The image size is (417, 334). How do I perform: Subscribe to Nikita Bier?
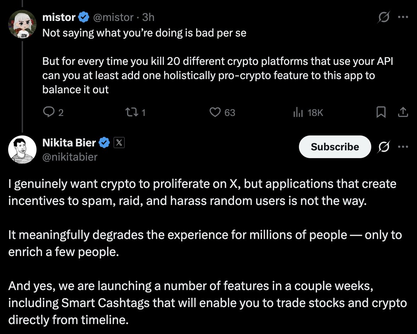334,147
